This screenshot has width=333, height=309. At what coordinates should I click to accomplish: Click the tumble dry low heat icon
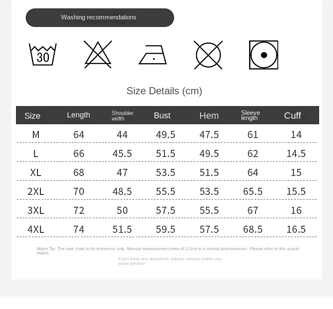[x=263, y=55]
